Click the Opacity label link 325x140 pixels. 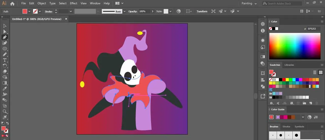tap(133, 11)
